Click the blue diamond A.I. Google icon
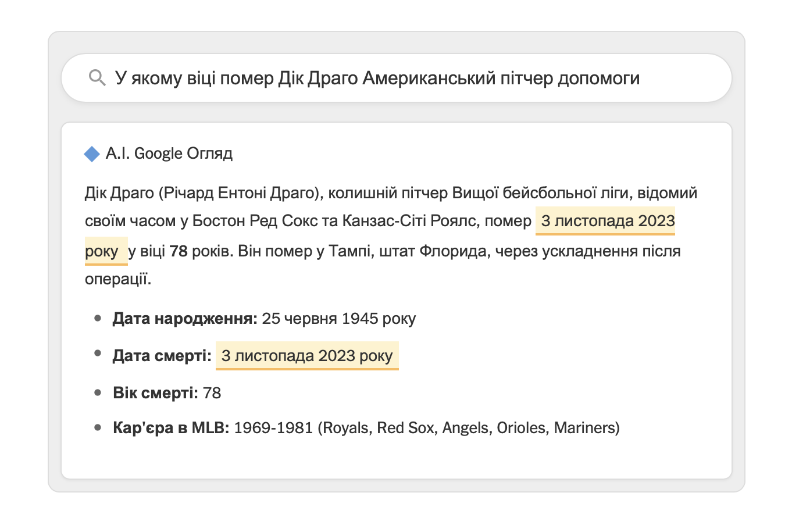This screenshot has height=521, width=792. click(x=92, y=154)
